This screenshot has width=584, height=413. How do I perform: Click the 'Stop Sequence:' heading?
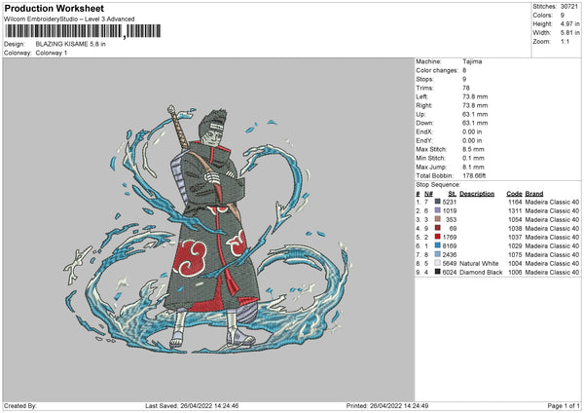(x=438, y=185)
